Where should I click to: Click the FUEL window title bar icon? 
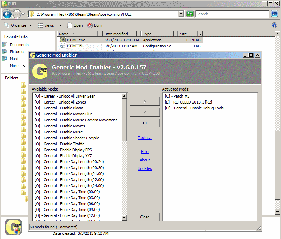point(5,4)
